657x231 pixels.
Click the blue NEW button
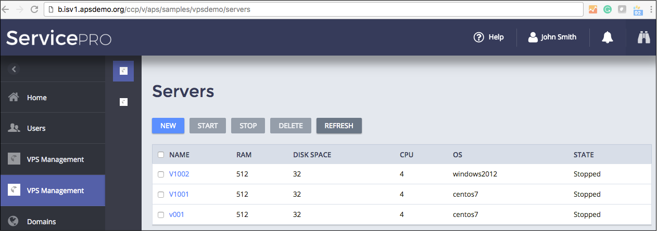pyautogui.click(x=168, y=126)
